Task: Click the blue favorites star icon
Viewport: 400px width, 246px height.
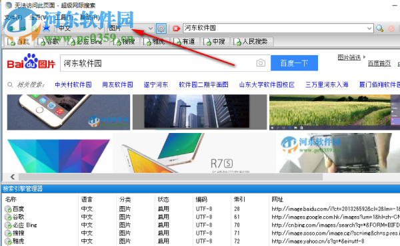Action: click(x=46, y=28)
